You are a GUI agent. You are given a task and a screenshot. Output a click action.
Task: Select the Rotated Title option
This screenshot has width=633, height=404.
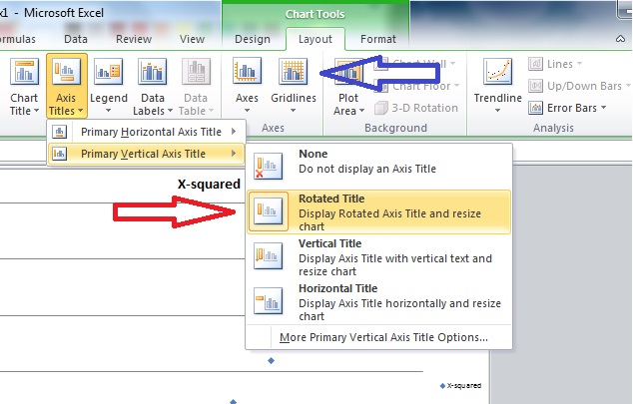378,212
